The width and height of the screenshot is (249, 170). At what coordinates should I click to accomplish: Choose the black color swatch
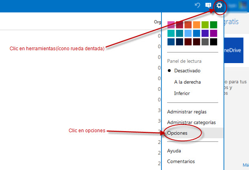(213, 41)
